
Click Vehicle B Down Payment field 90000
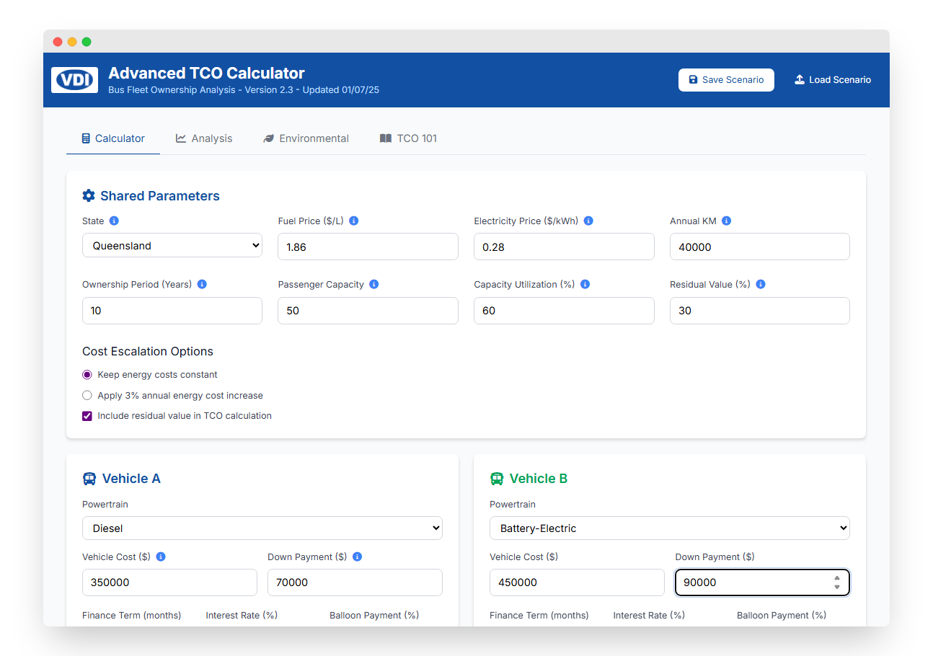(x=762, y=582)
